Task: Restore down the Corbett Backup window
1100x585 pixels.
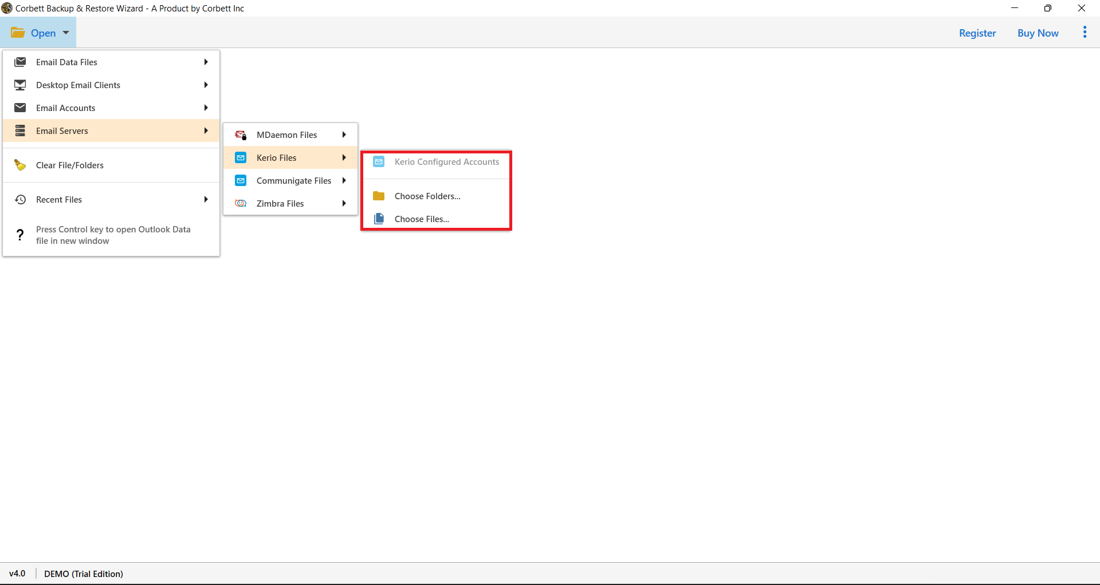Action: point(1048,8)
